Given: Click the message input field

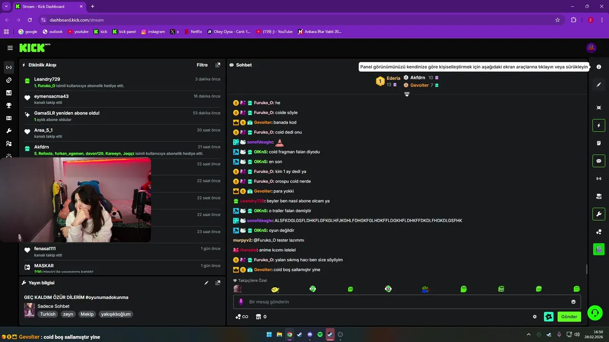Looking at the screenshot, I should pos(407,302).
